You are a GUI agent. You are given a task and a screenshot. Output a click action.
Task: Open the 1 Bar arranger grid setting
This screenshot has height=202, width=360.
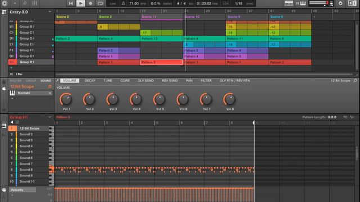click(19, 74)
